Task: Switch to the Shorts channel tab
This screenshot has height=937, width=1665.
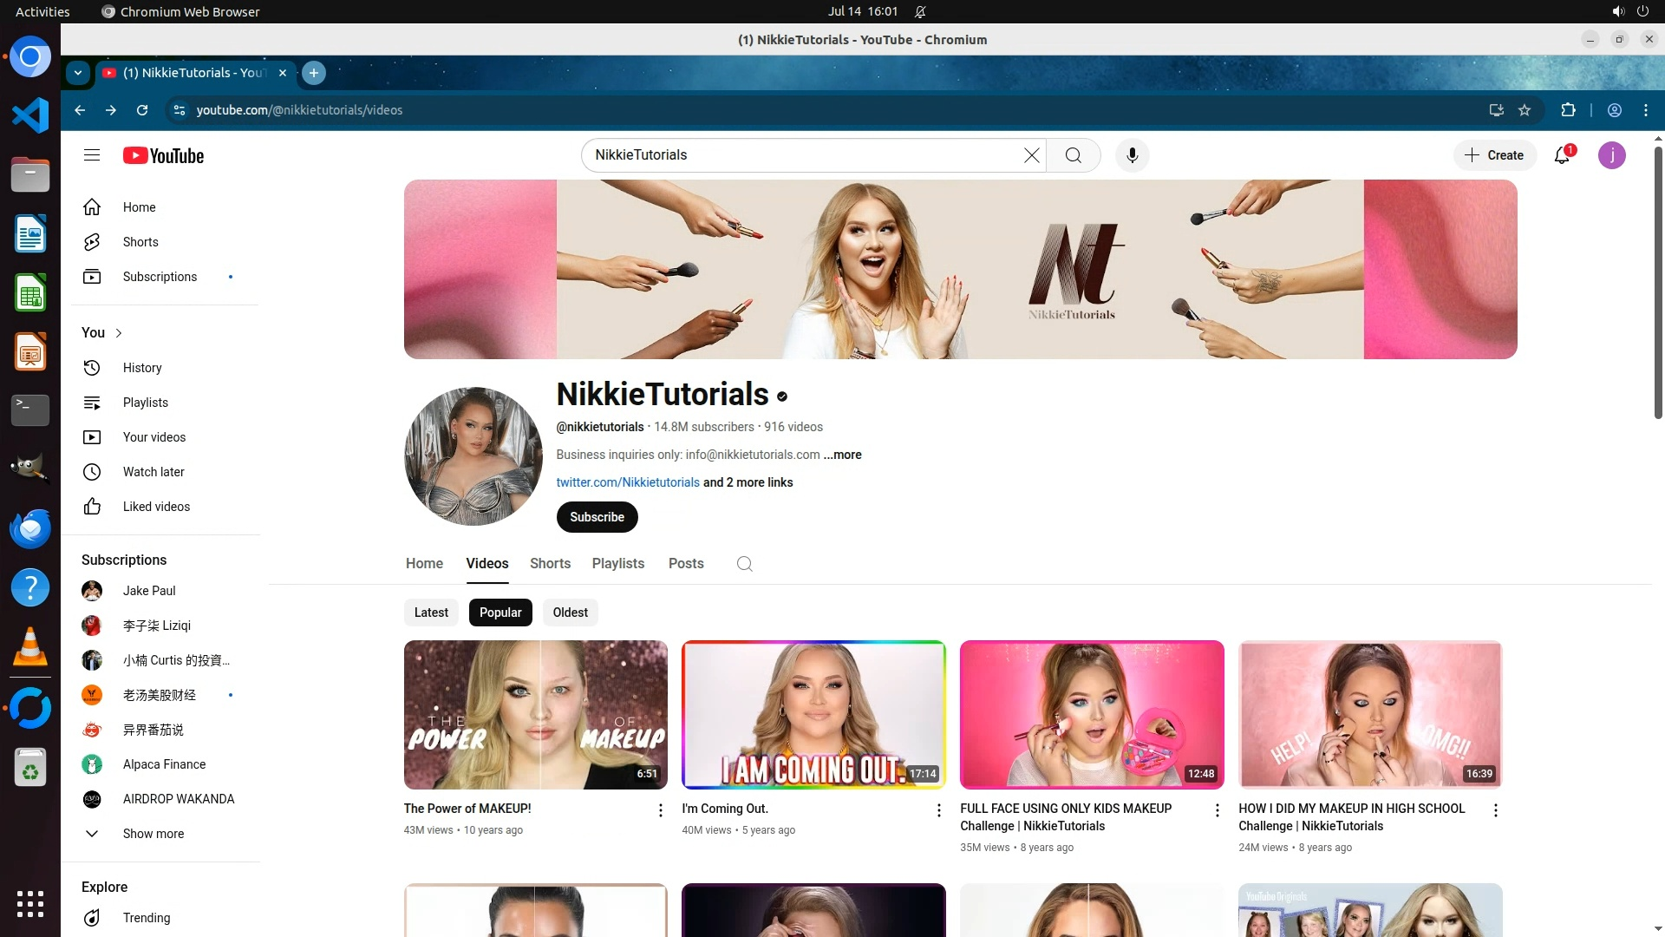Action: (550, 564)
